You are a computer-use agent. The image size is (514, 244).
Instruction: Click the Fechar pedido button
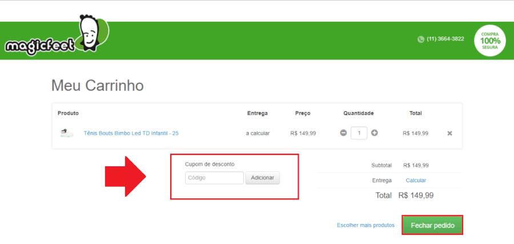point(433,226)
